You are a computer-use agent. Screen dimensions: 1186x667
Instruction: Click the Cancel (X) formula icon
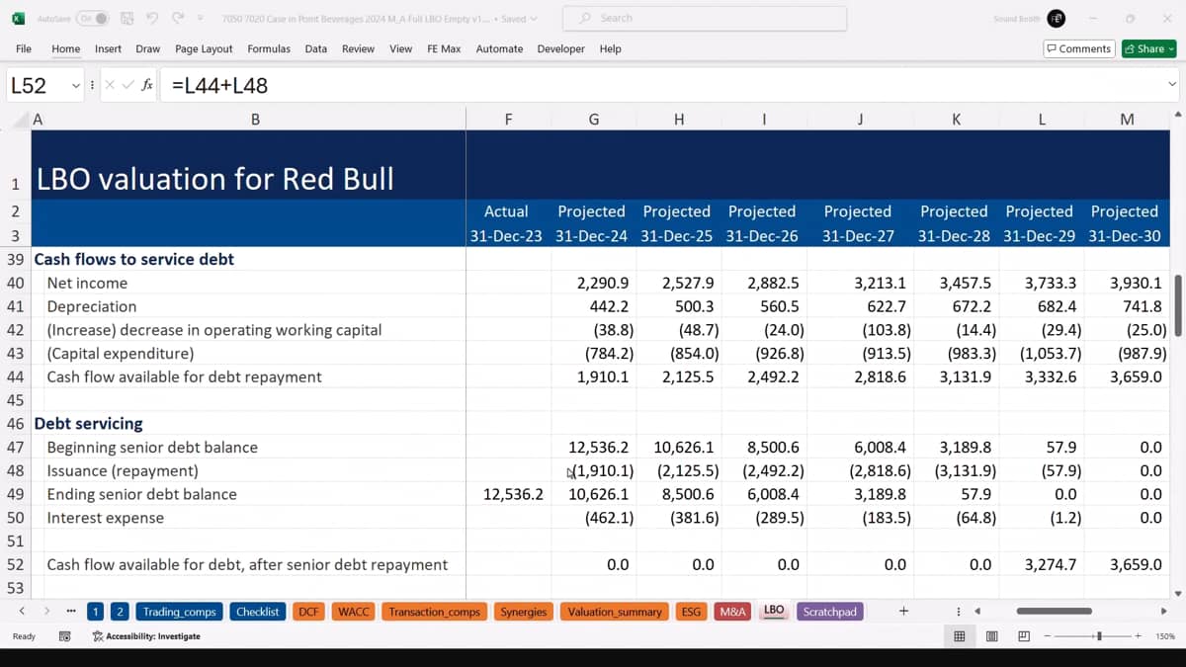pyautogui.click(x=109, y=86)
